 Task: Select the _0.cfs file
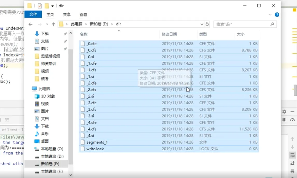169,50
